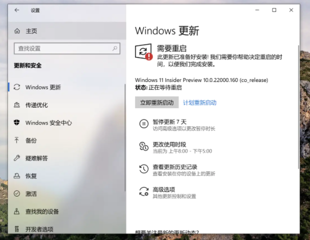Open 疑难解答 troubleshooting page
This screenshot has height=240, width=310.
pos(66,158)
